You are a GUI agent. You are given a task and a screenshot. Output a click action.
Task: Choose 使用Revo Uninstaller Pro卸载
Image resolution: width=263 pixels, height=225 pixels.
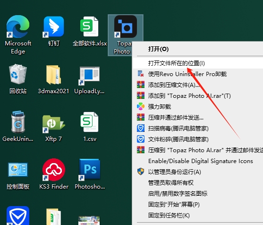pos(198,74)
